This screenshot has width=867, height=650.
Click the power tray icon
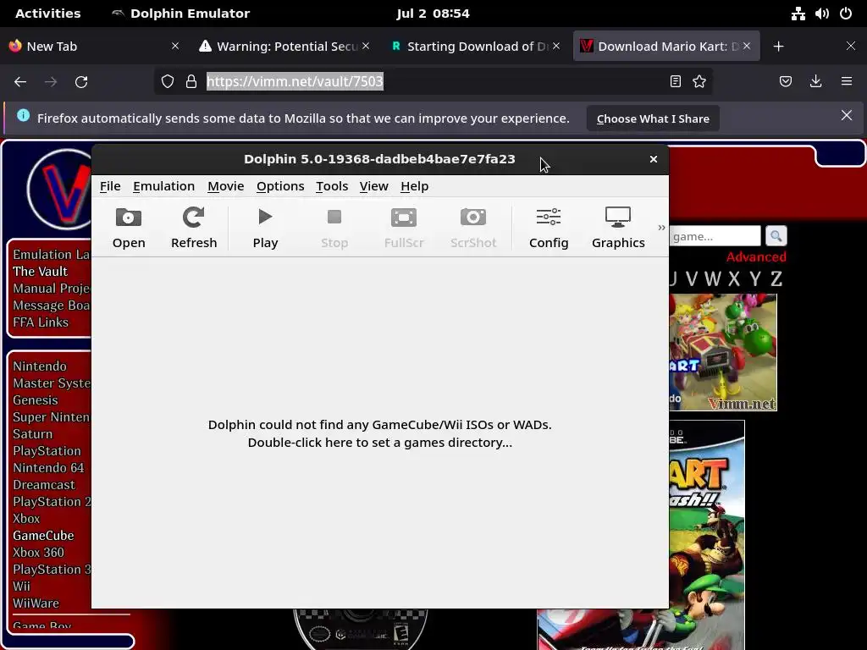[x=846, y=14]
